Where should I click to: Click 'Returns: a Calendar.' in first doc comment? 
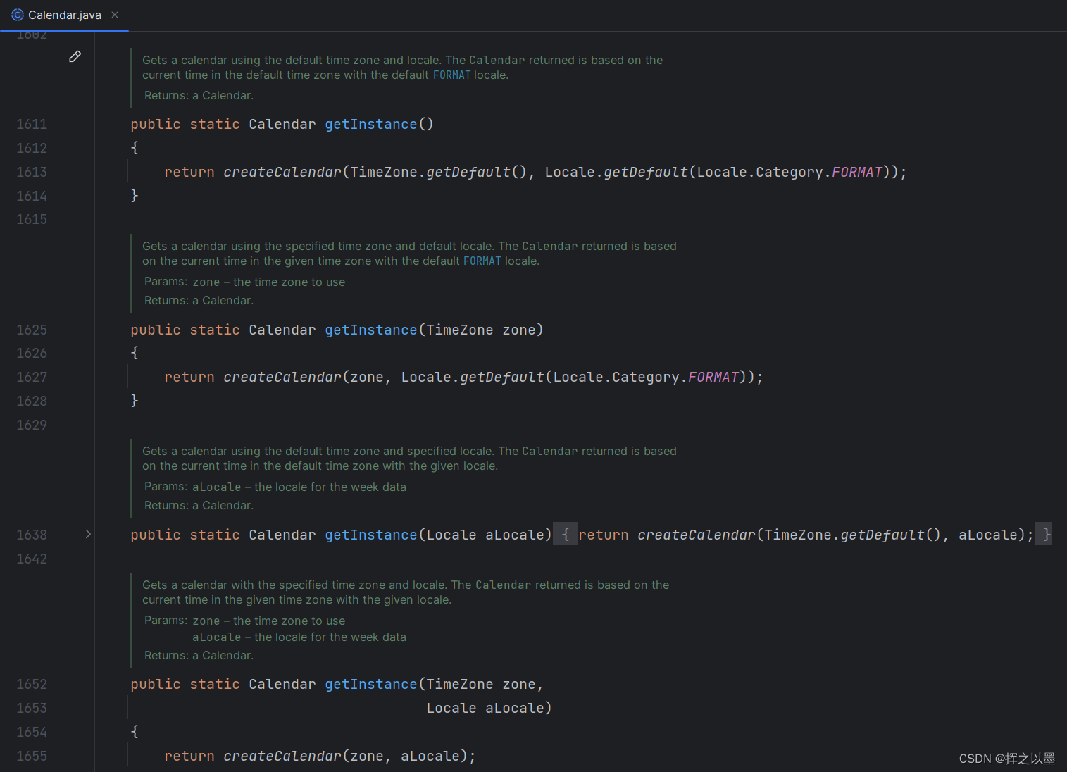click(199, 96)
